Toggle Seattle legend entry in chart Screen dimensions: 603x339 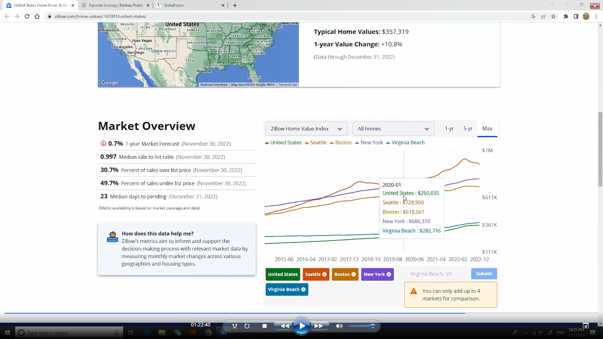click(x=315, y=142)
